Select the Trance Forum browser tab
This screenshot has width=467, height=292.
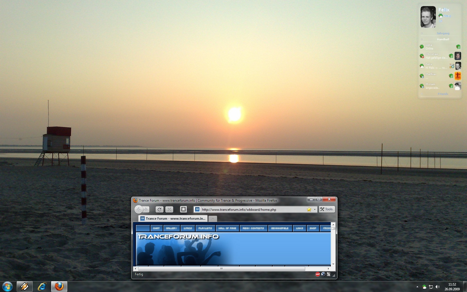(x=173, y=219)
